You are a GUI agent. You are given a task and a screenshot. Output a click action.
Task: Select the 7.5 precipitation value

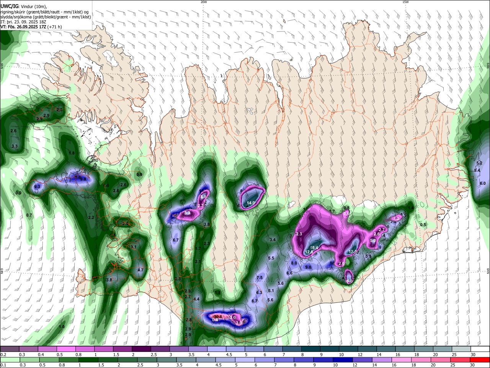259,278
